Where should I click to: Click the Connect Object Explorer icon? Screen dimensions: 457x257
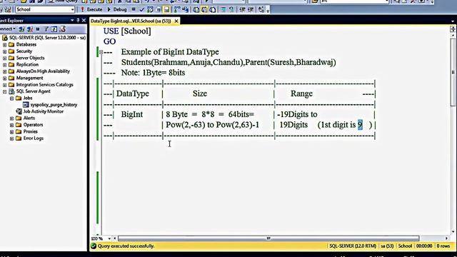[21, 29]
